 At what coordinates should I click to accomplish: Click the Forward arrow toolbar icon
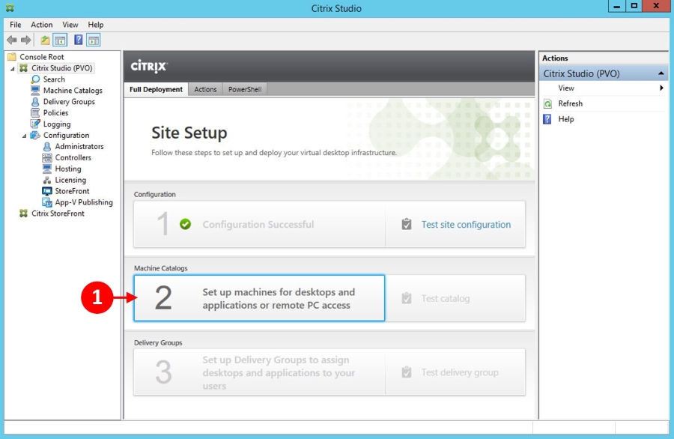[x=25, y=40]
